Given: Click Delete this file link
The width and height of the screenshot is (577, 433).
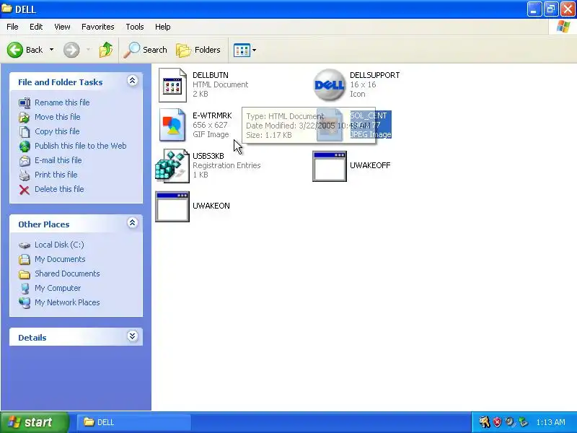Looking at the screenshot, I should click(59, 189).
